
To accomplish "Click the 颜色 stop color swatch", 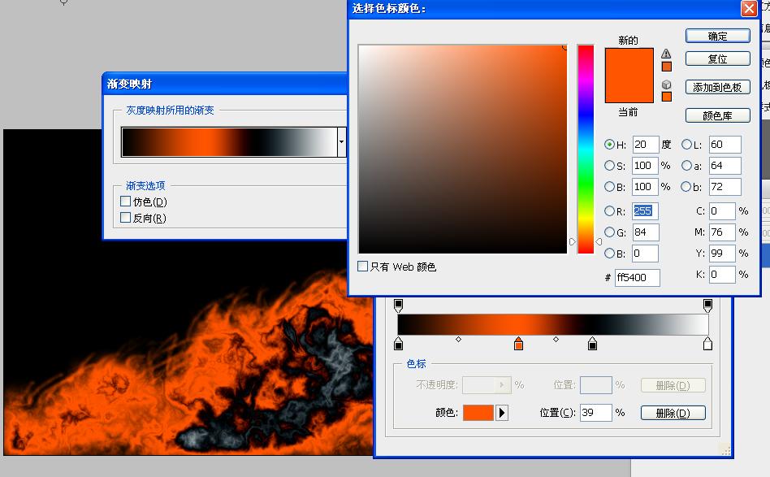I will click(478, 413).
